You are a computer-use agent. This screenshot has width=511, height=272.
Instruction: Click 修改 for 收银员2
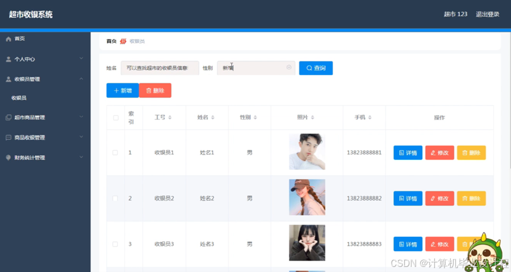pos(439,198)
